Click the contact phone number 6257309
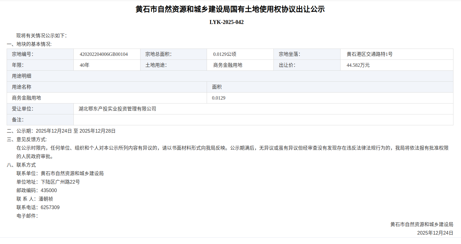The height and width of the screenshot is (244, 461). (50, 208)
